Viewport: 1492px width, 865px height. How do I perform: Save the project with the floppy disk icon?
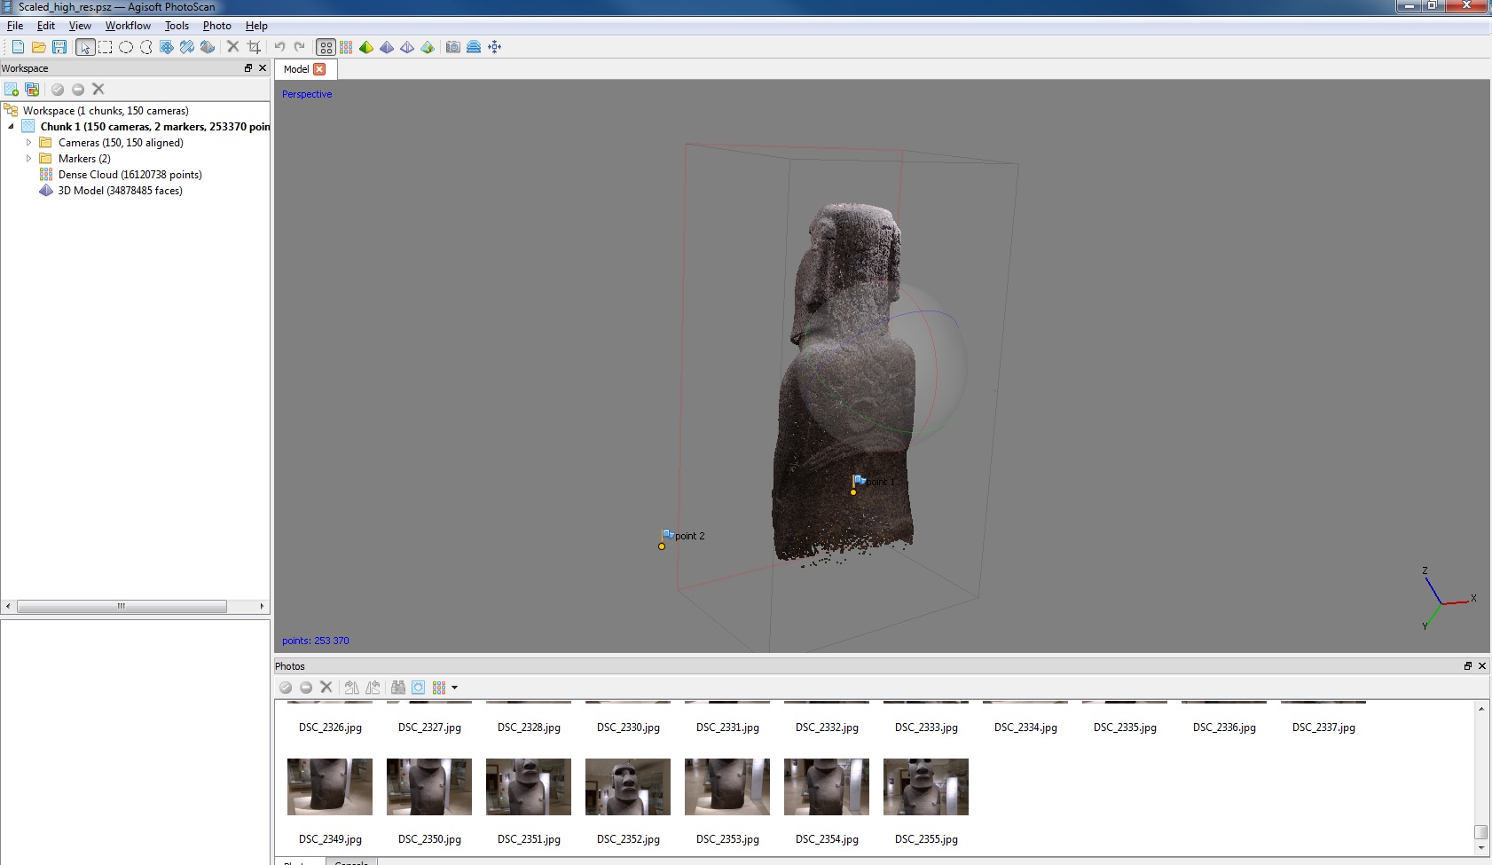59,47
